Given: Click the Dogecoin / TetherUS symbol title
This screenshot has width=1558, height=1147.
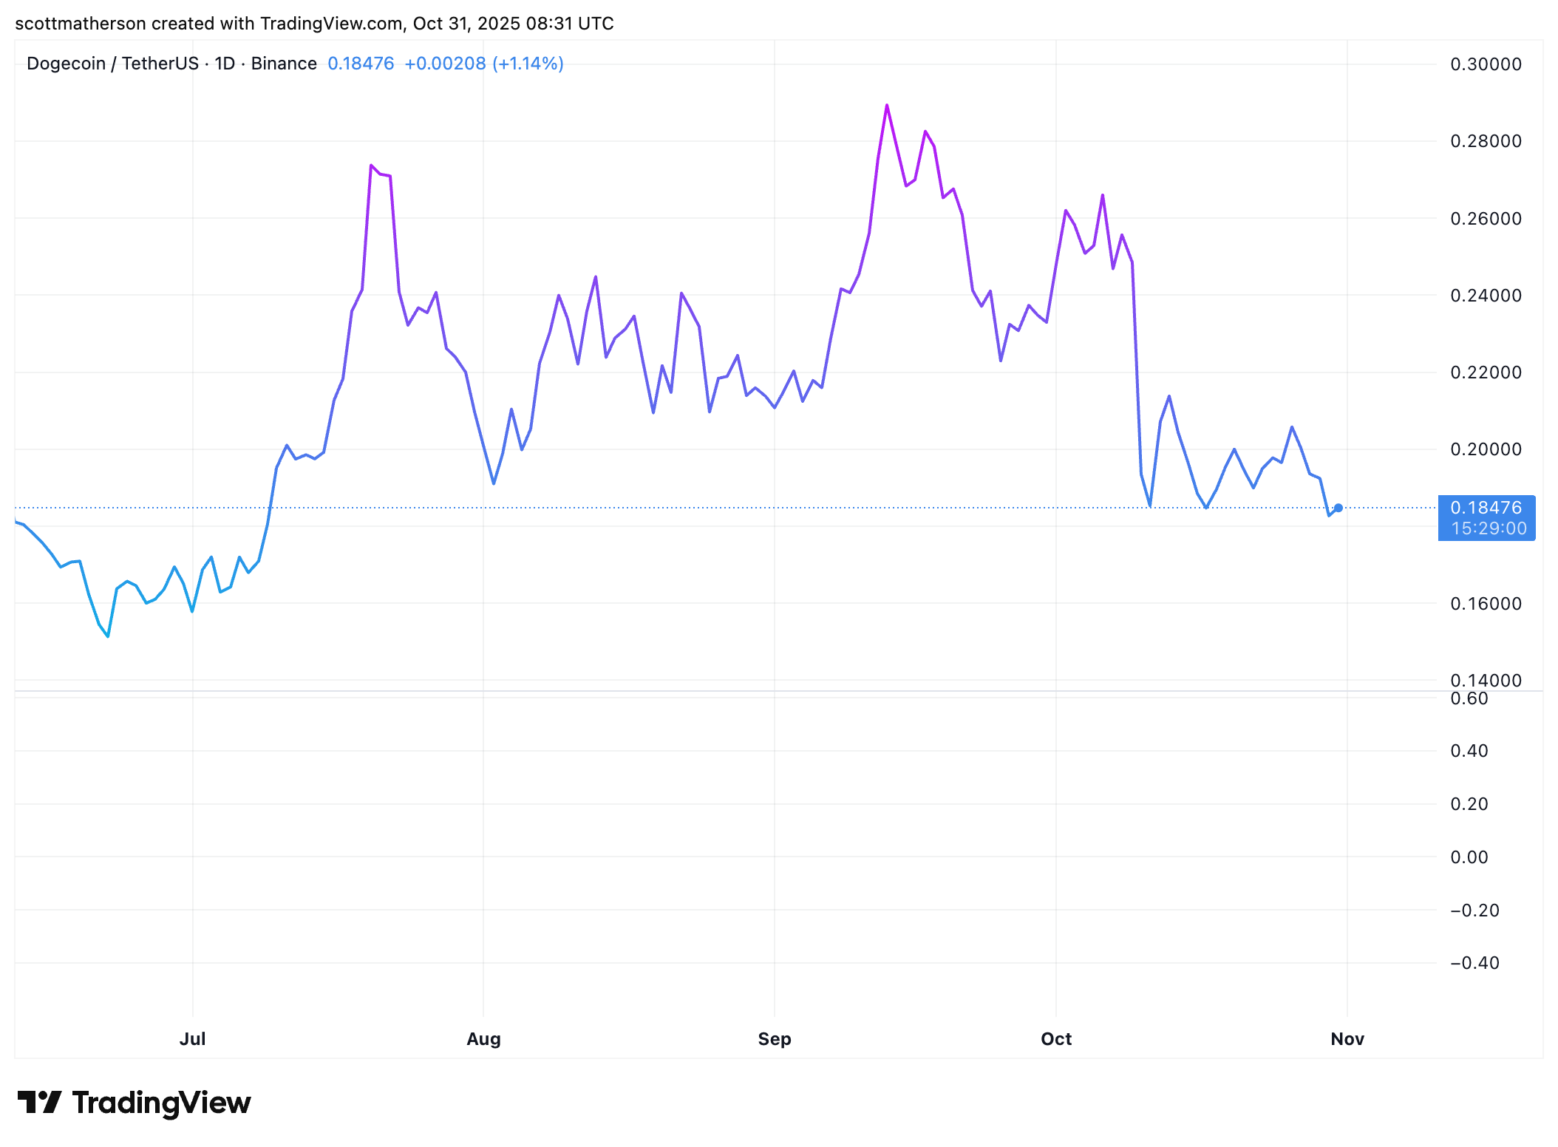Looking at the screenshot, I should tap(112, 64).
